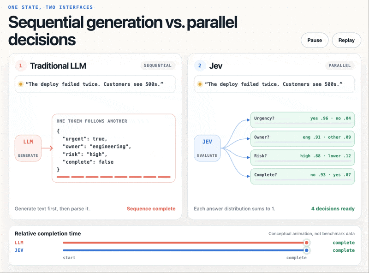The height and width of the screenshot is (273, 369).
Task: Click the red LLM timeline end marker
Action: pyautogui.click(x=306, y=243)
